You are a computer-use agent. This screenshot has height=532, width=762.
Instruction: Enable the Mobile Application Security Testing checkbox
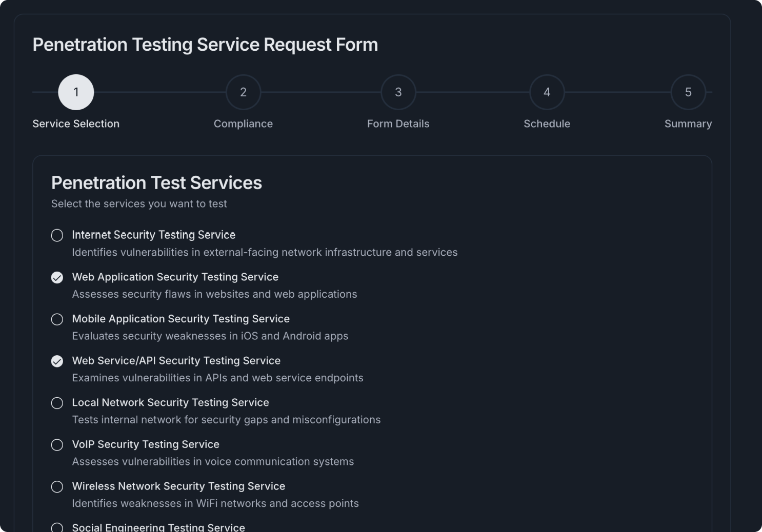tap(57, 319)
